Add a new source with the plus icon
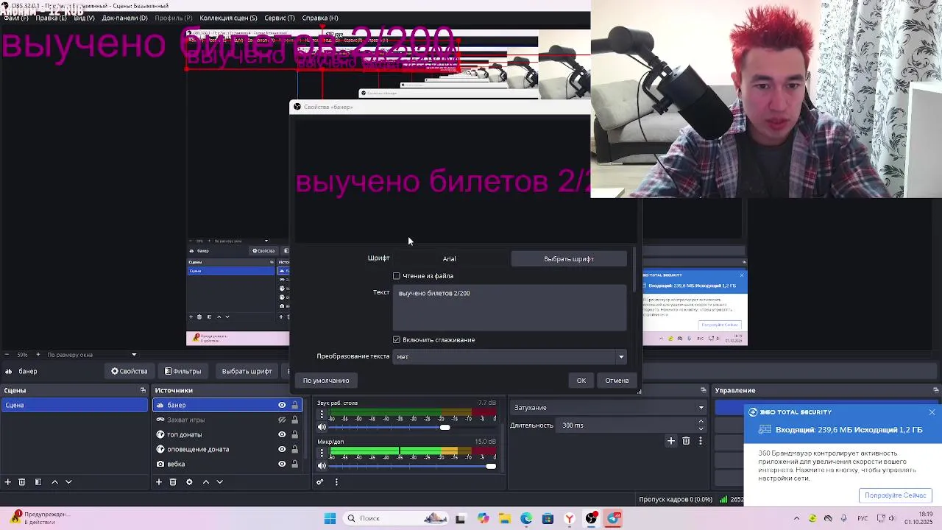Image resolution: width=942 pixels, height=530 pixels. coord(158,482)
